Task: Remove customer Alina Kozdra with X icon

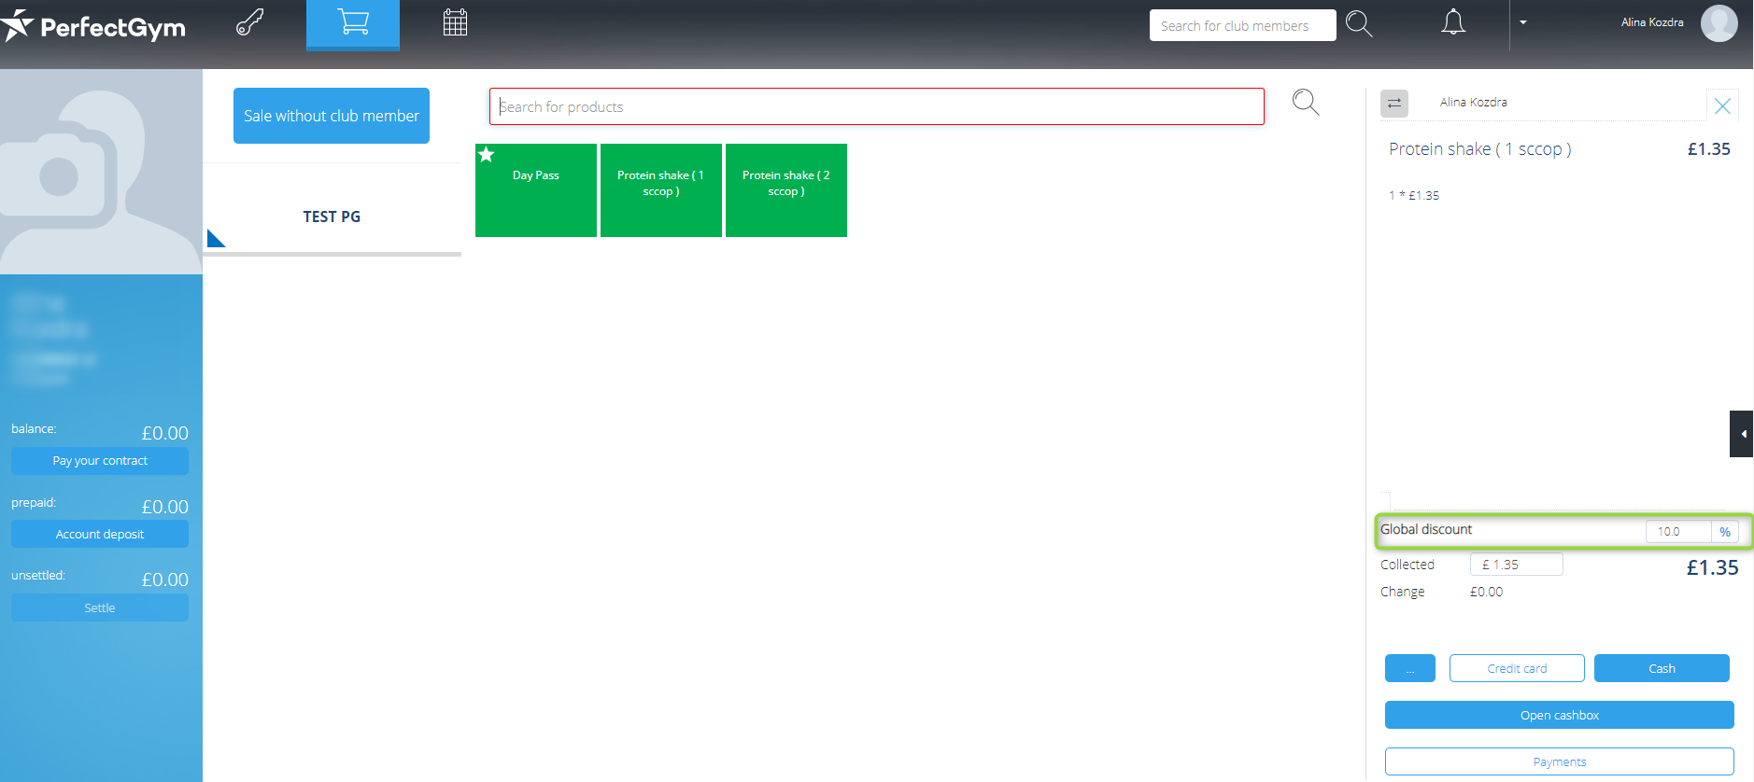Action: click(x=1722, y=106)
